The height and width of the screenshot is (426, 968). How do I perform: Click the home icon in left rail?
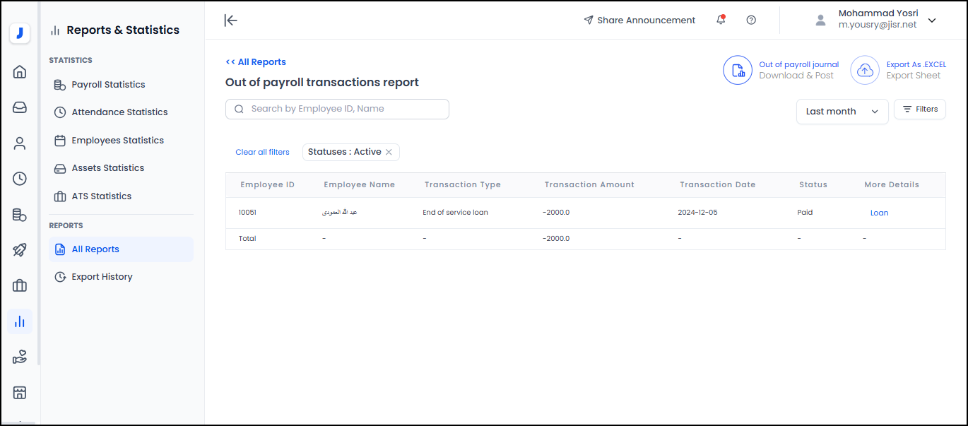click(20, 71)
